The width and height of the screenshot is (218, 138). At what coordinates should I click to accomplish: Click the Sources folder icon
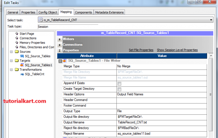coord(17,52)
